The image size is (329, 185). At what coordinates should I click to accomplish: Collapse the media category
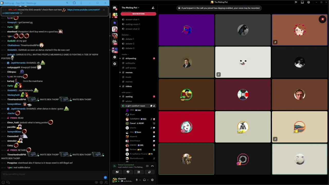click(125, 54)
